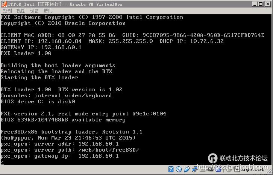The height and width of the screenshot is (175, 273).
Task: Open the 控制 menu
Action: pyautogui.click(x=7, y=11)
